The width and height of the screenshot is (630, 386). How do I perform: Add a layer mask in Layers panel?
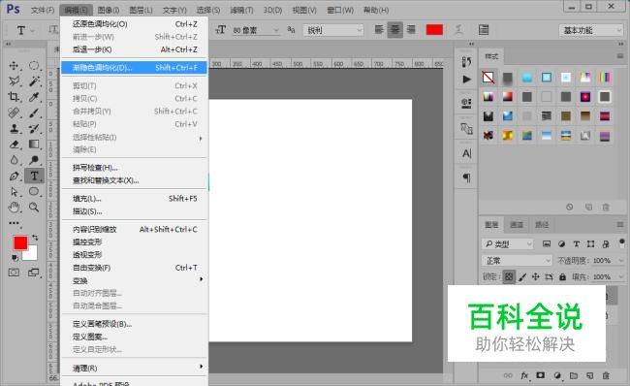541,375
